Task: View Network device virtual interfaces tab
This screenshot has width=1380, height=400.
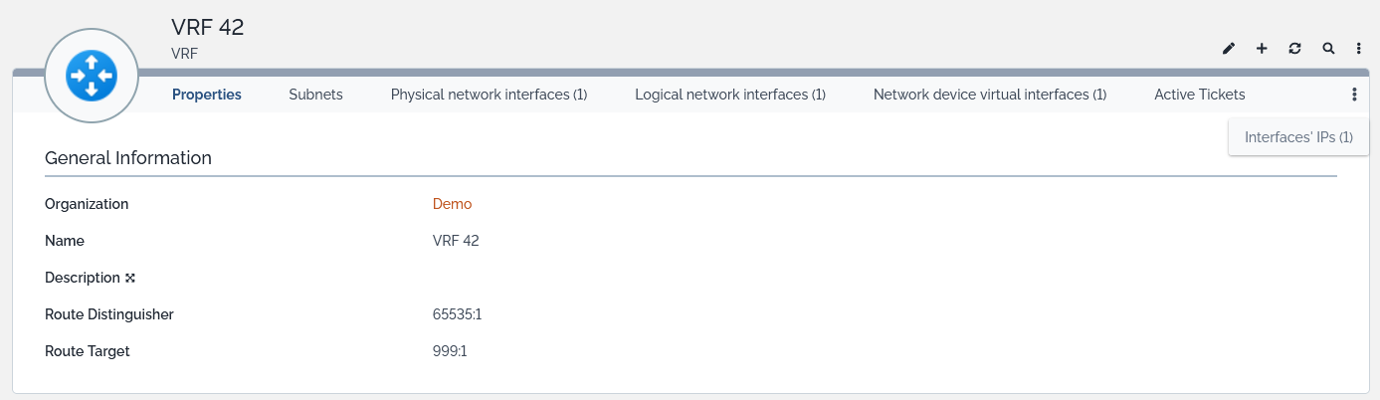Action: pyautogui.click(x=990, y=95)
